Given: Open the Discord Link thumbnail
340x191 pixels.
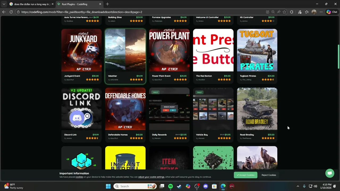Looking at the screenshot, I should [81, 109].
